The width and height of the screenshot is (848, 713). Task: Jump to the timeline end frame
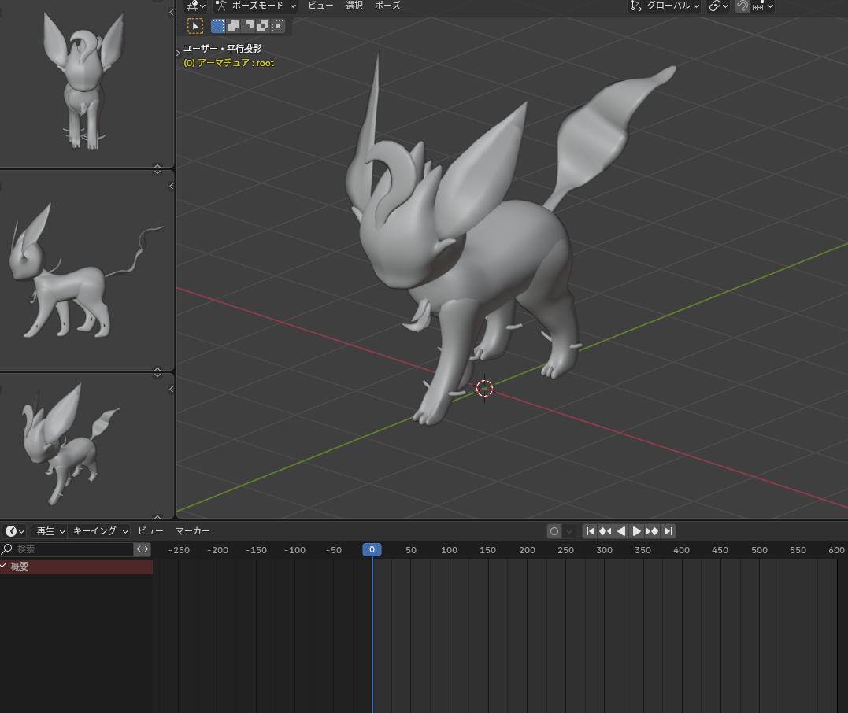[x=668, y=531]
